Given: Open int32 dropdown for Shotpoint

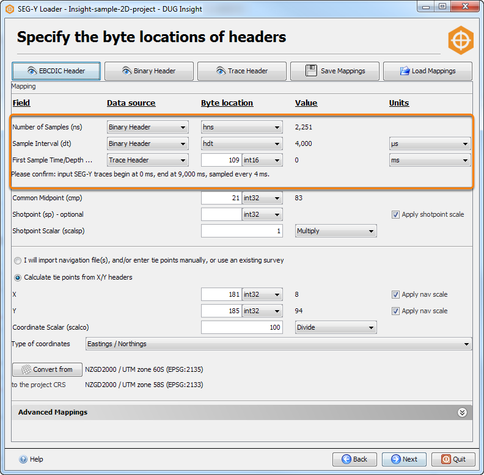Looking at the screenshot, I should [x=262, y=214].
